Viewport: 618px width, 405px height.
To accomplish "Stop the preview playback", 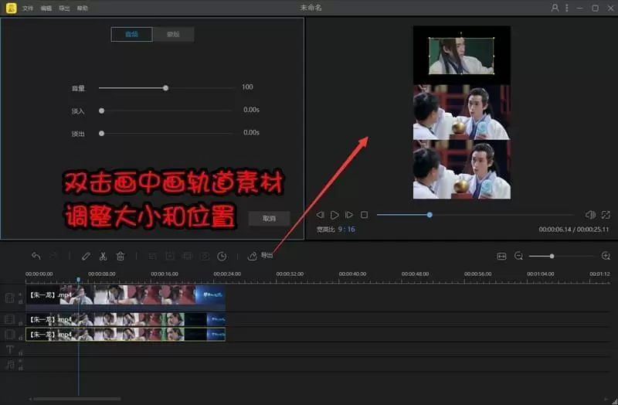I will click(364, 215).
